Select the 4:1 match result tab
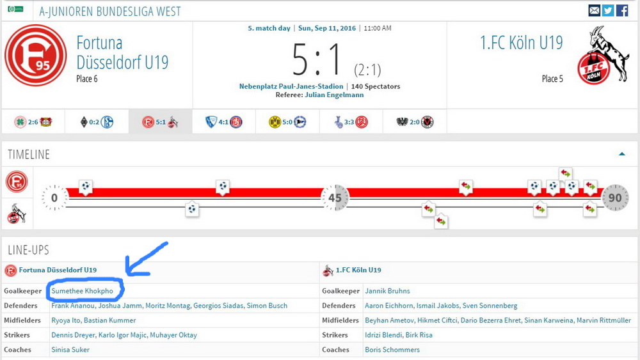 [x=223, y=122]
